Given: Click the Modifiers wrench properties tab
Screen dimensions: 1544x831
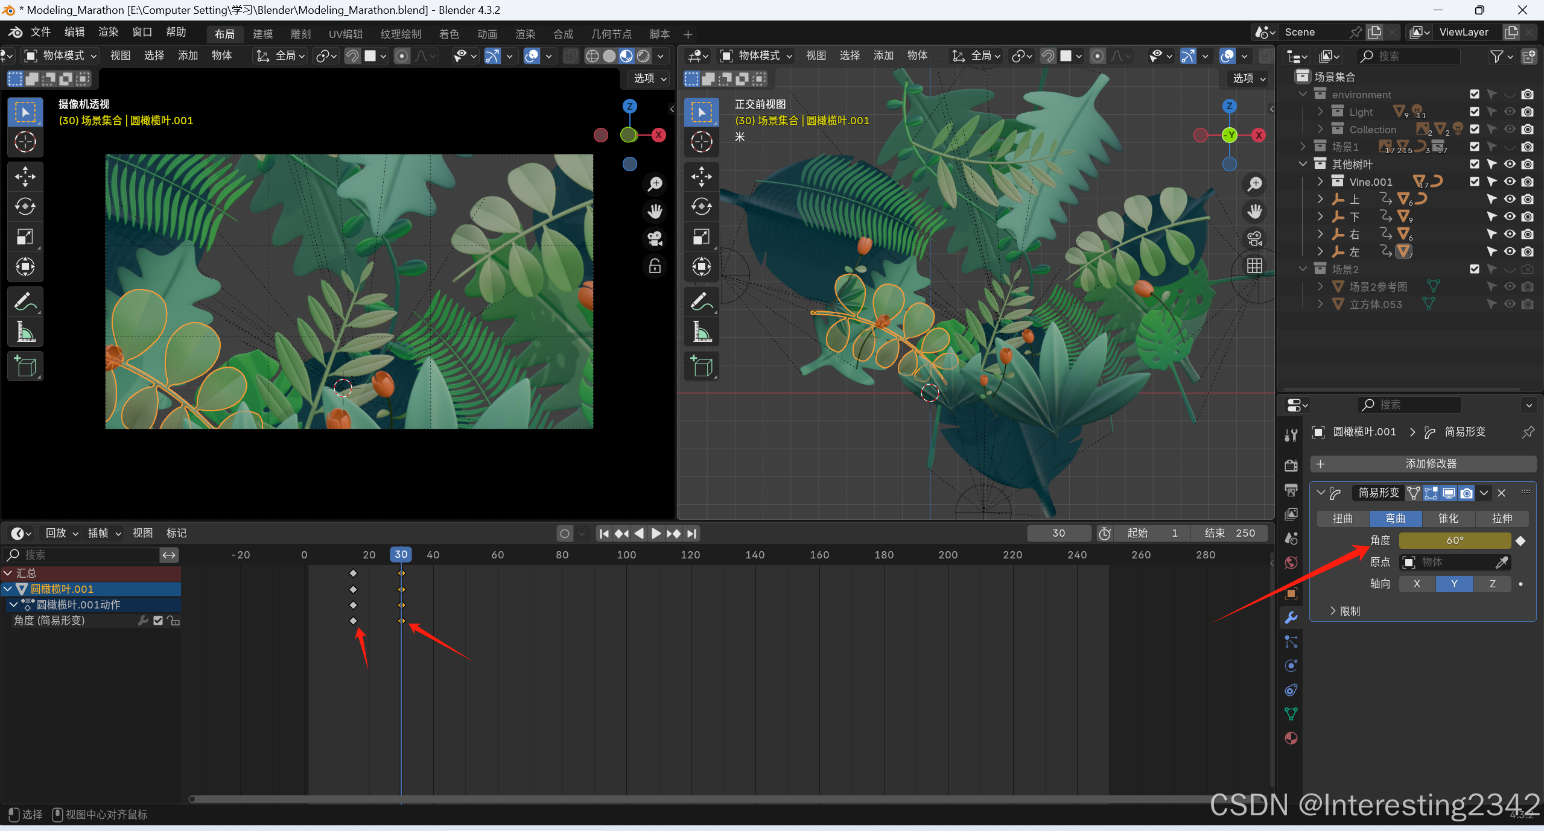Looking at the screenshot, I should coord(1291,617).
